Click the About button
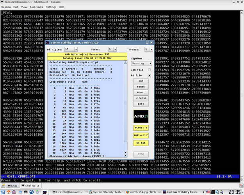The height and width of the screenshot is (195, 244). pyautogui.click(x=141, y=92)
